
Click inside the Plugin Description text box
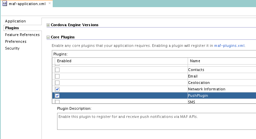click(157, 121)
